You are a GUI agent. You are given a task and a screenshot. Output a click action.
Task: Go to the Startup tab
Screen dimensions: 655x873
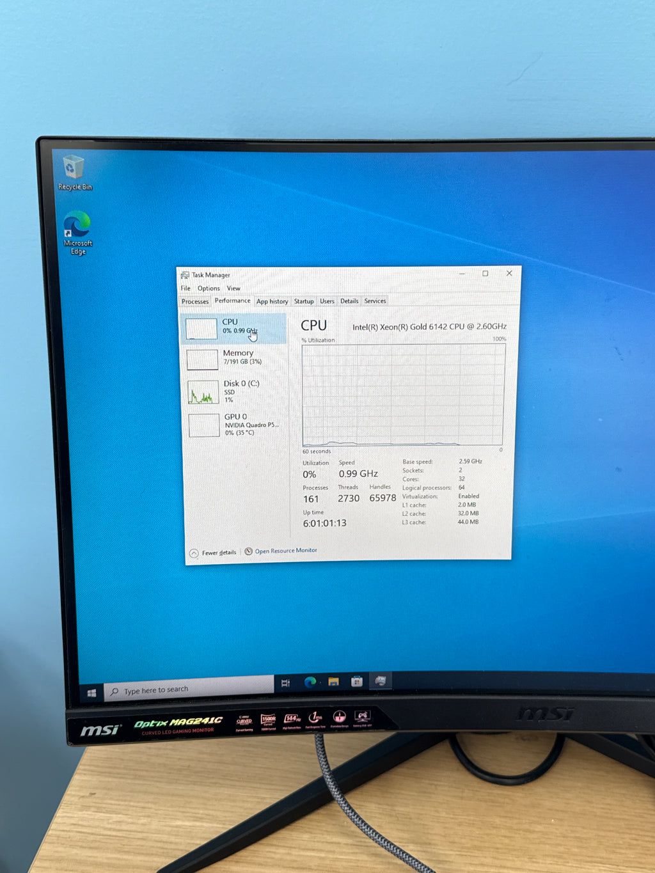(x=304, y=301)
